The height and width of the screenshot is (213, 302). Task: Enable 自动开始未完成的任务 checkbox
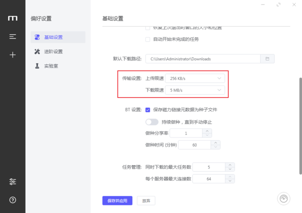(148, 39)
